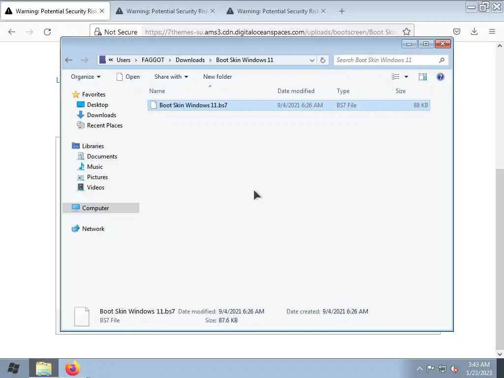
Task: Open the Pocket save icon in Firefox
Action: (x=456, y=31)
